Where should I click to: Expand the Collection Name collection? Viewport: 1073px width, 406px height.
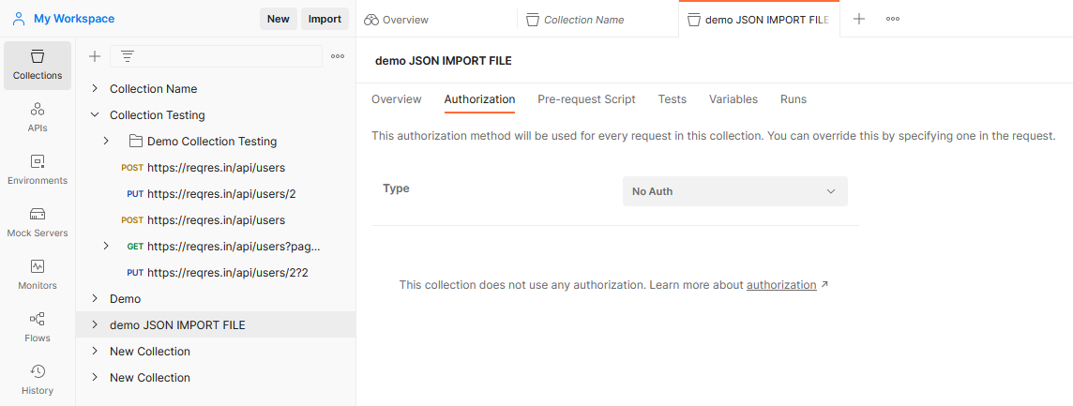click(x=95, y=88)
